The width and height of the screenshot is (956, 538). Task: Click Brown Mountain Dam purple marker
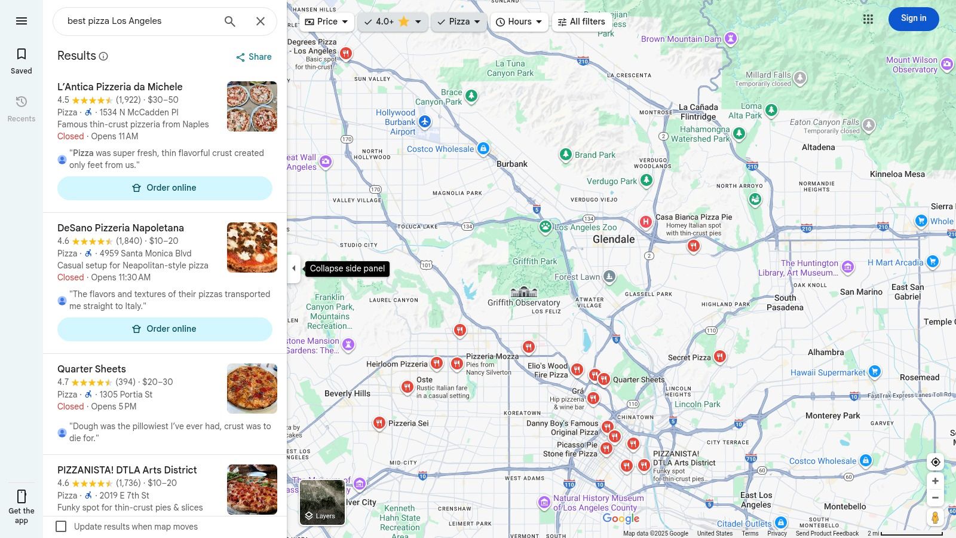click(730, 38)
